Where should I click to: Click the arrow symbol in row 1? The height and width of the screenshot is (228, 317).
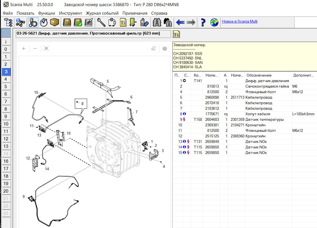pos(184,81)
